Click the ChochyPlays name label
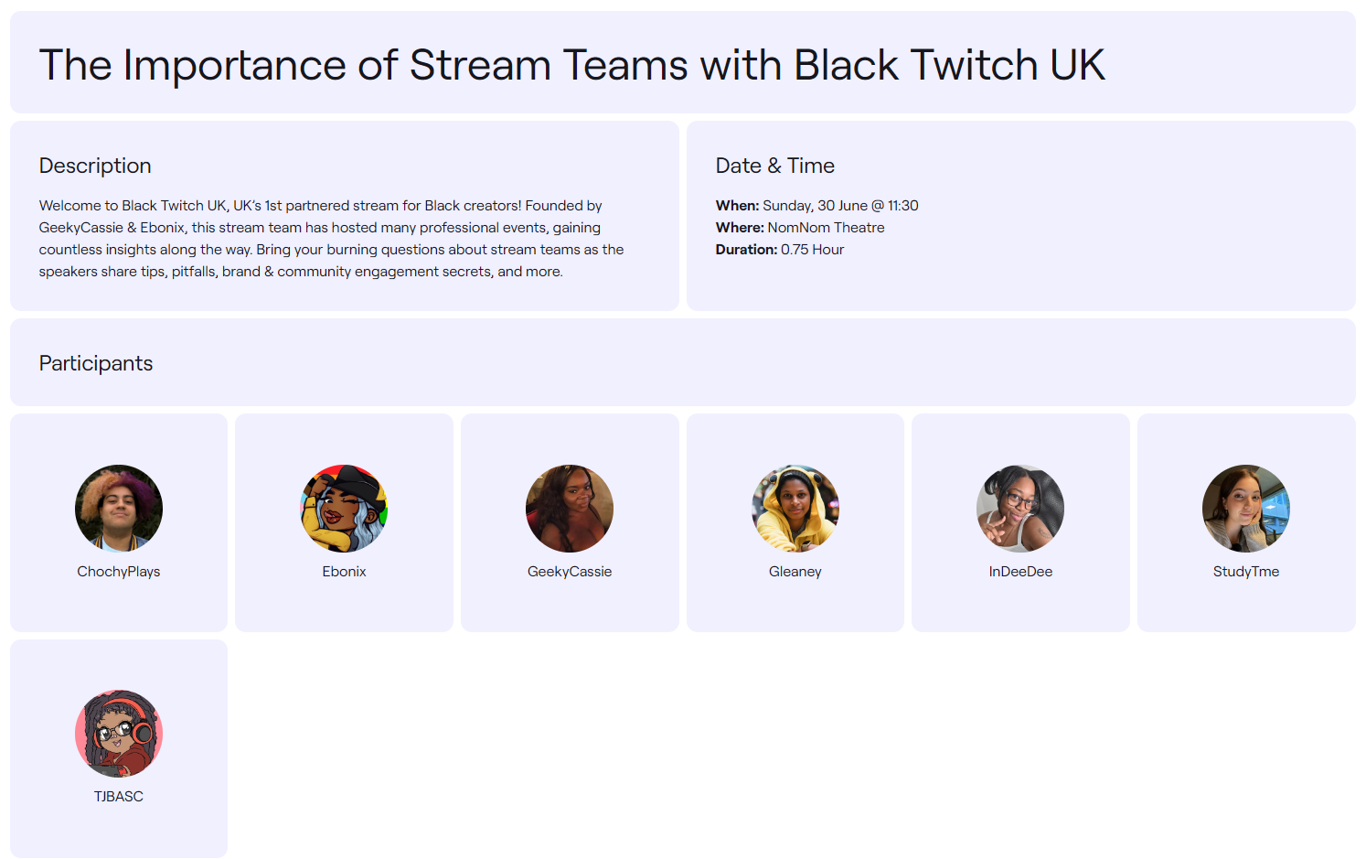Image resolution: width=1366 pixels, height=859 pixels. 119,572
